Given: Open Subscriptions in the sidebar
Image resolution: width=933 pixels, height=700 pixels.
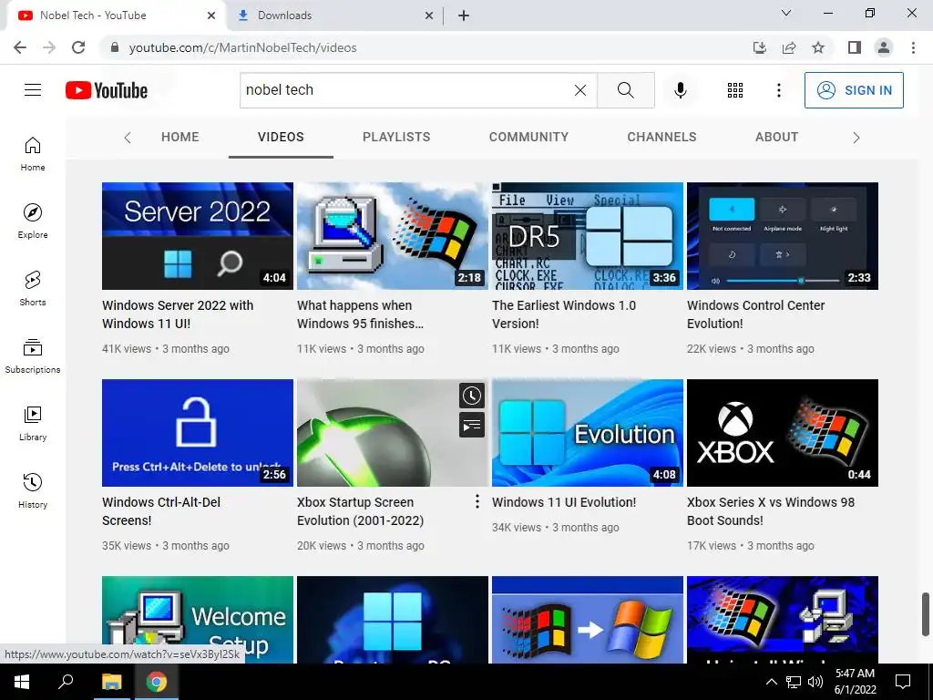Looking at the screenshot, I should tap(33, 356).
